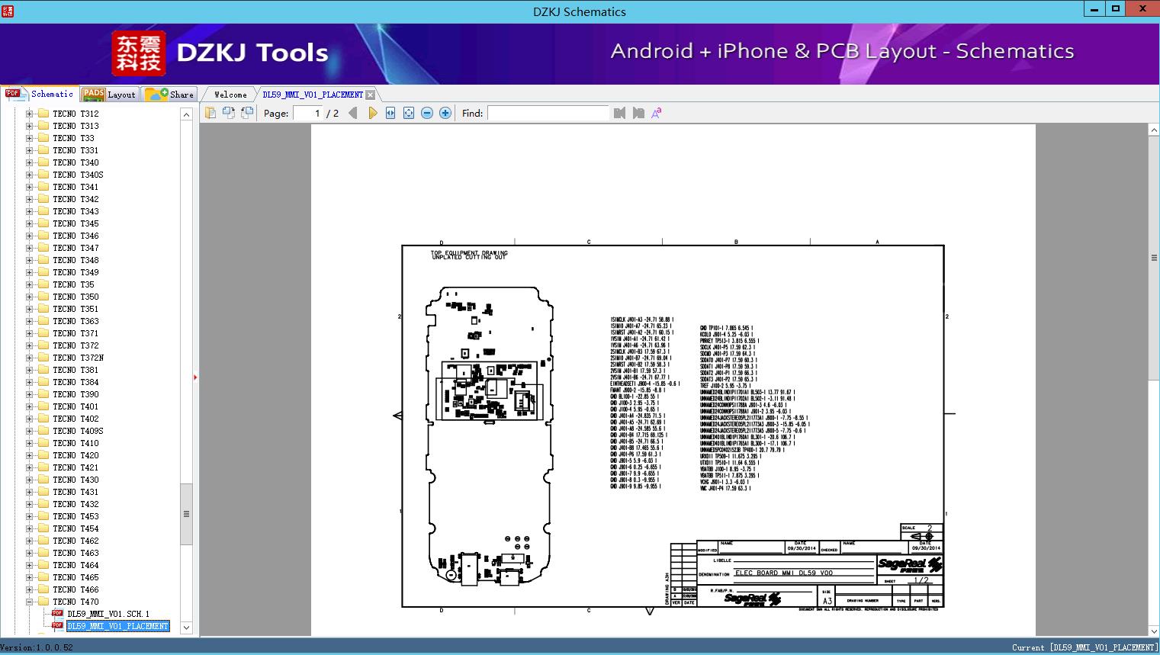Screen dimensions: 1160x655
Task: Click the fit width icon
Action: [390, 113]
